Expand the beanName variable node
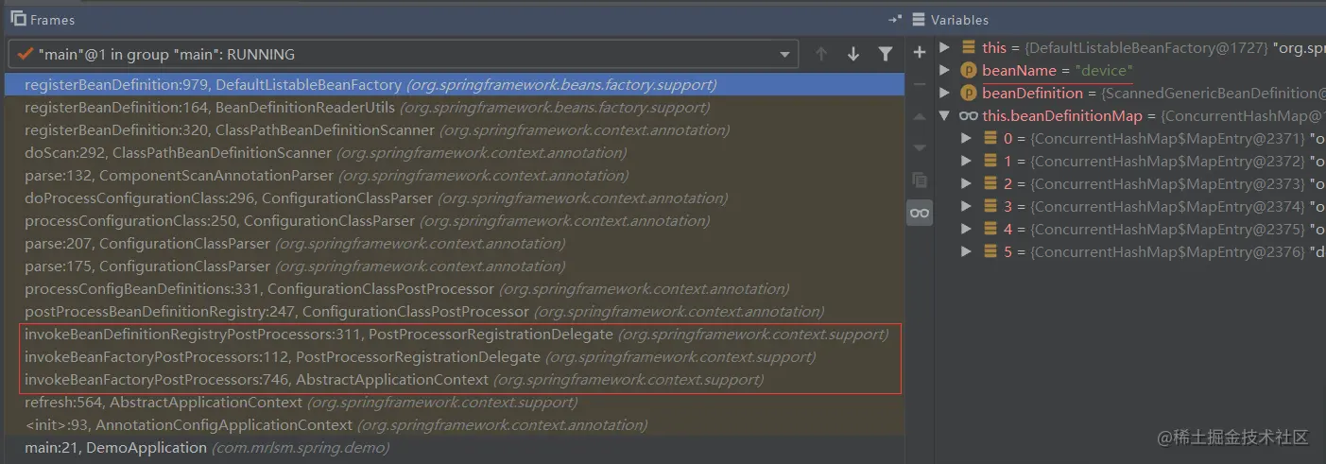The width and height of the screenshot is (1326, 464). 944,70
